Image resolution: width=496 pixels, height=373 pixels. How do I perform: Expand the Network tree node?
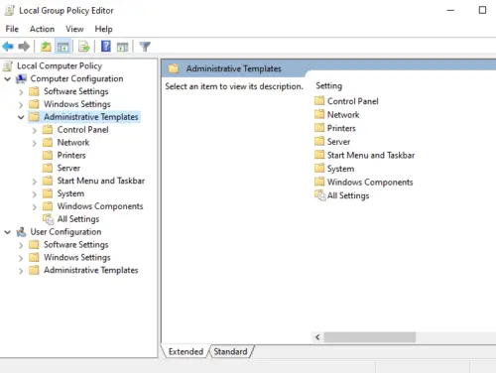(x=35, y=143)
